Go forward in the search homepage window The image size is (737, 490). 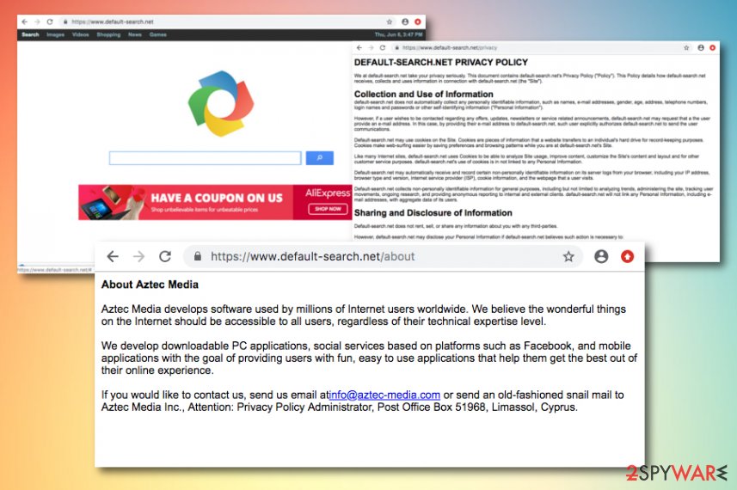pos(37,21)
